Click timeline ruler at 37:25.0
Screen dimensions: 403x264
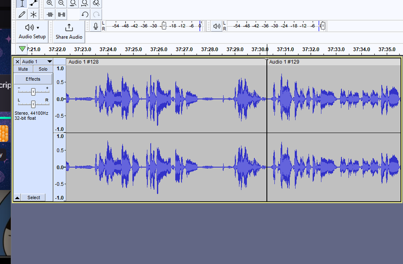pyautogui.click(x=133, y=49)
